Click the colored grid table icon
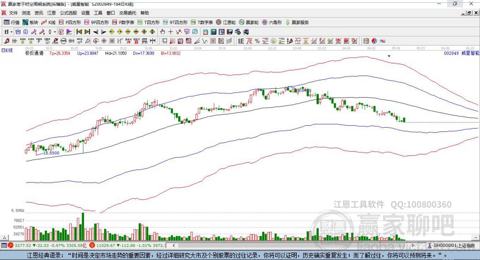This screenshot has width=480, height=260. pos(366,41)
